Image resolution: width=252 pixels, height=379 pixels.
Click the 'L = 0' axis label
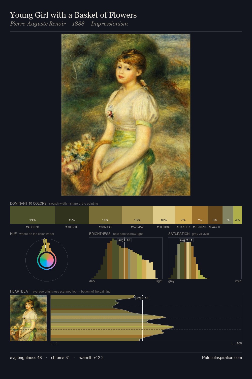point(54,343)
